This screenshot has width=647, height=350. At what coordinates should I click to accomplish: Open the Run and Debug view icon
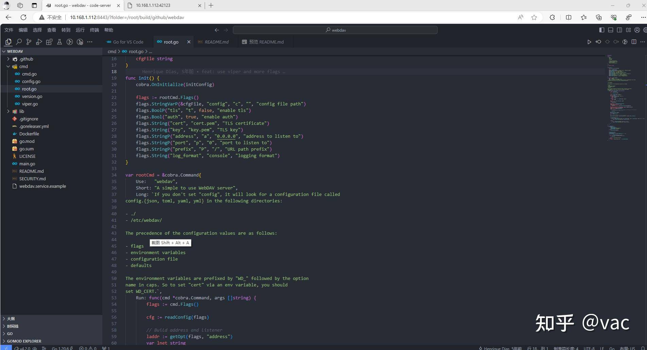[39, 42]
